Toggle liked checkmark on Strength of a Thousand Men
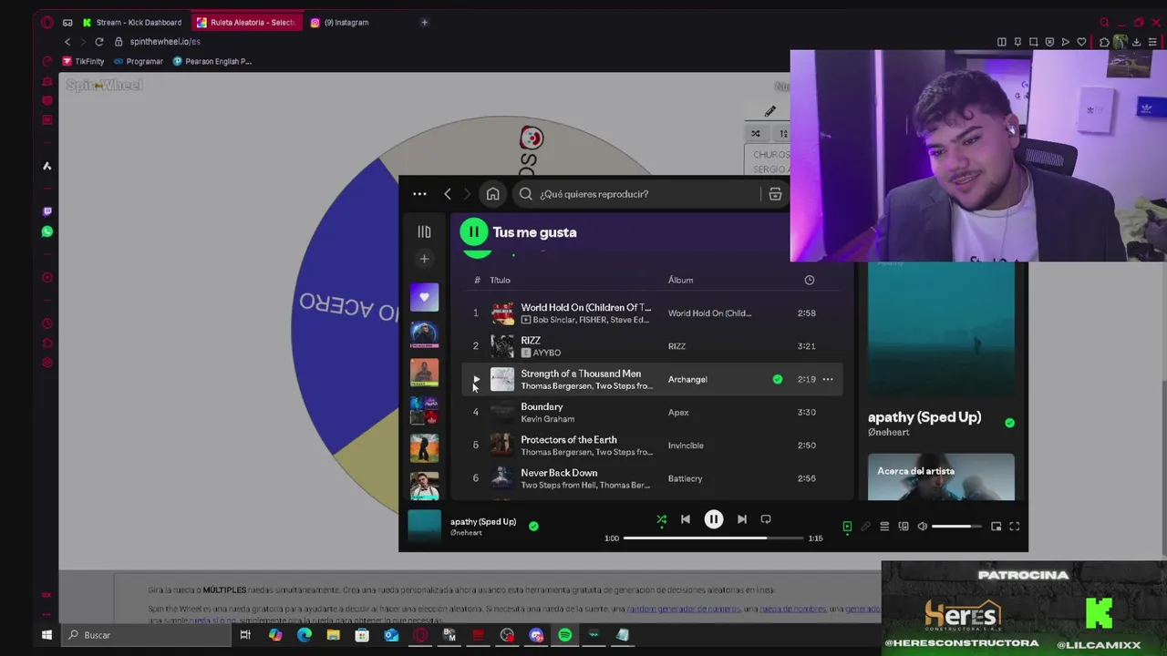The image size is (1167, 656). point(778,379)
